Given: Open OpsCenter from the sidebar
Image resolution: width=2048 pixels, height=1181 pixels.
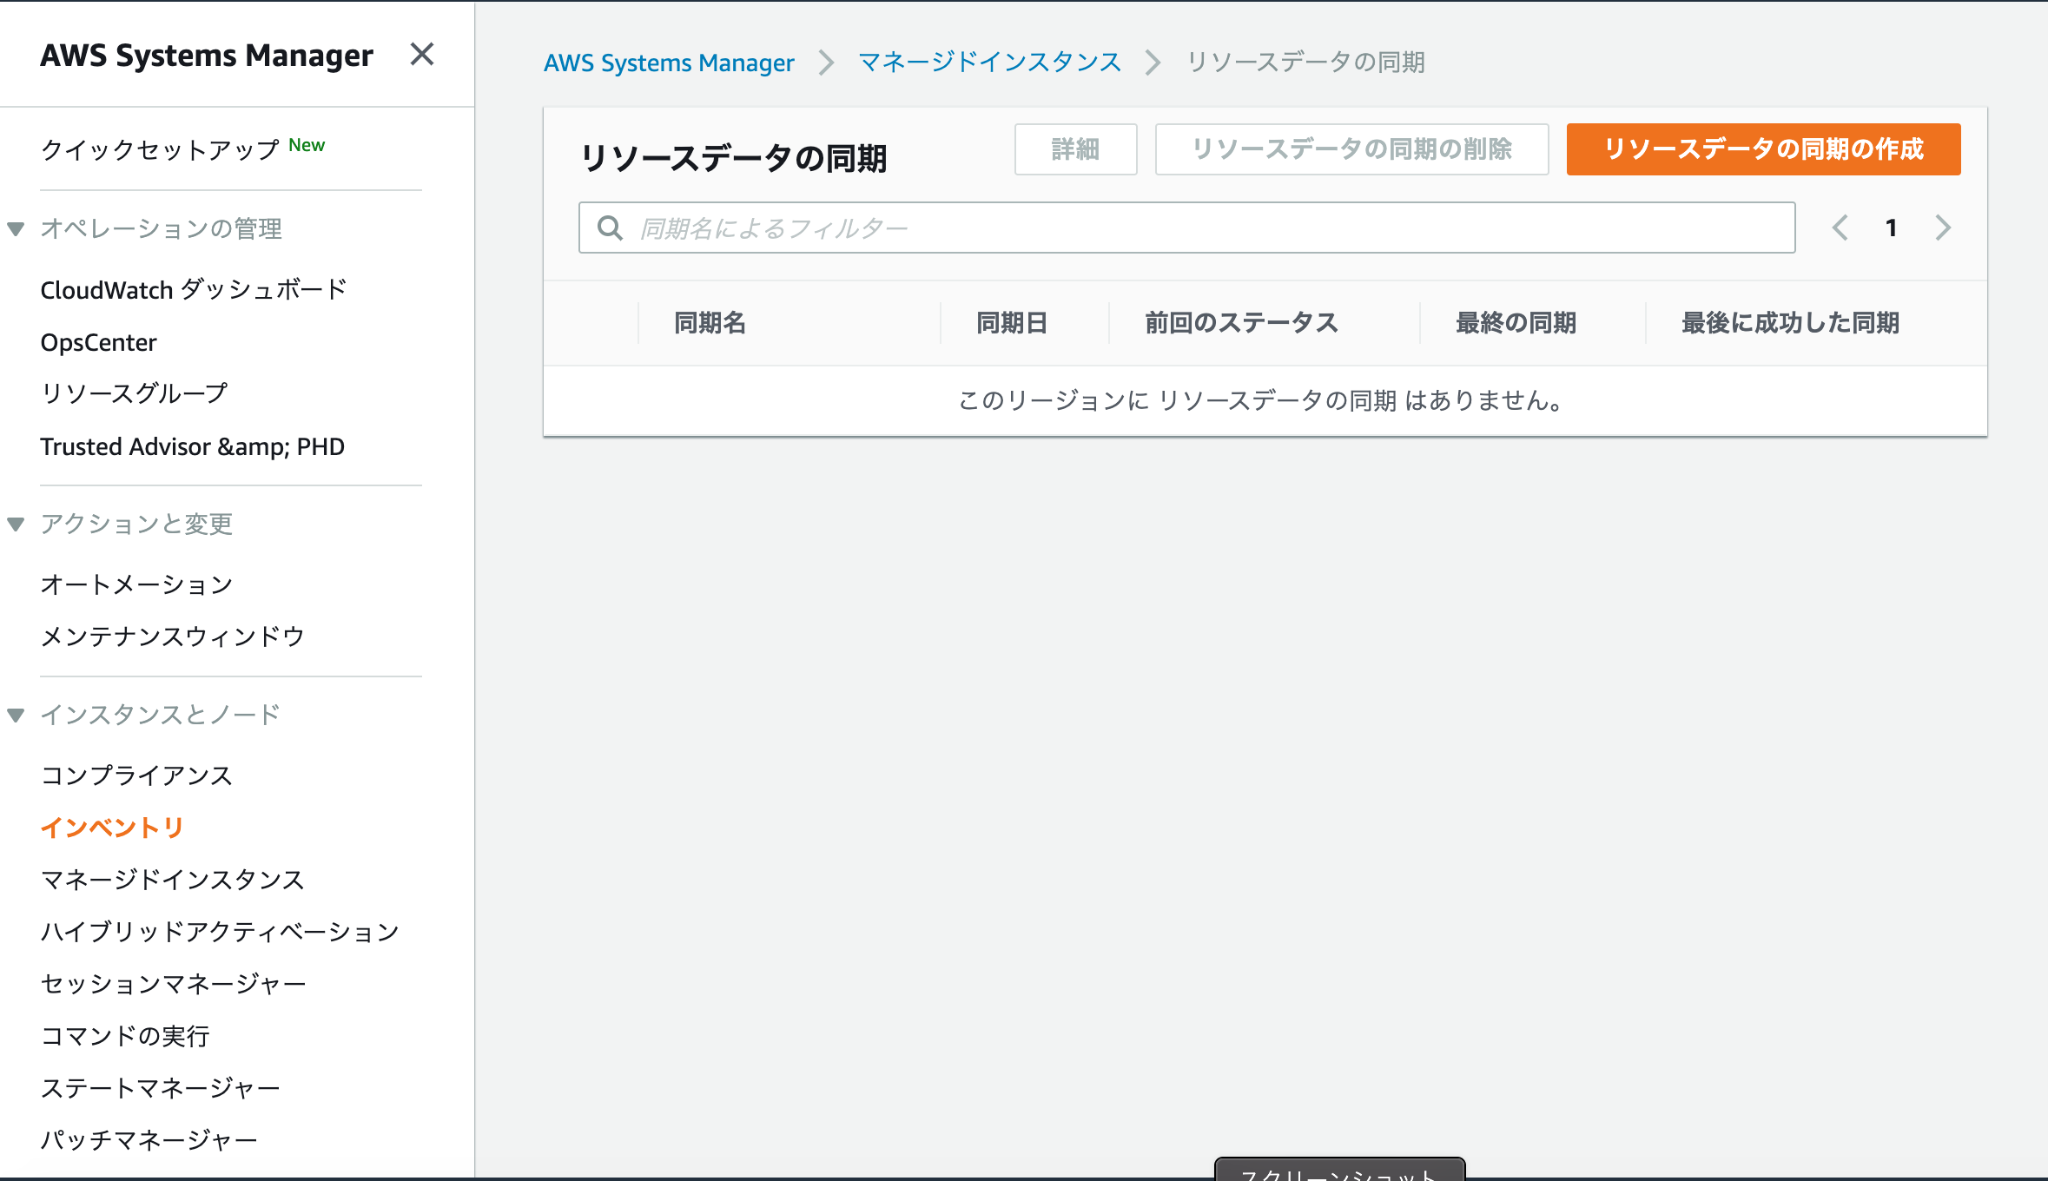Looking at the screenshot, I should click(98, 342).
